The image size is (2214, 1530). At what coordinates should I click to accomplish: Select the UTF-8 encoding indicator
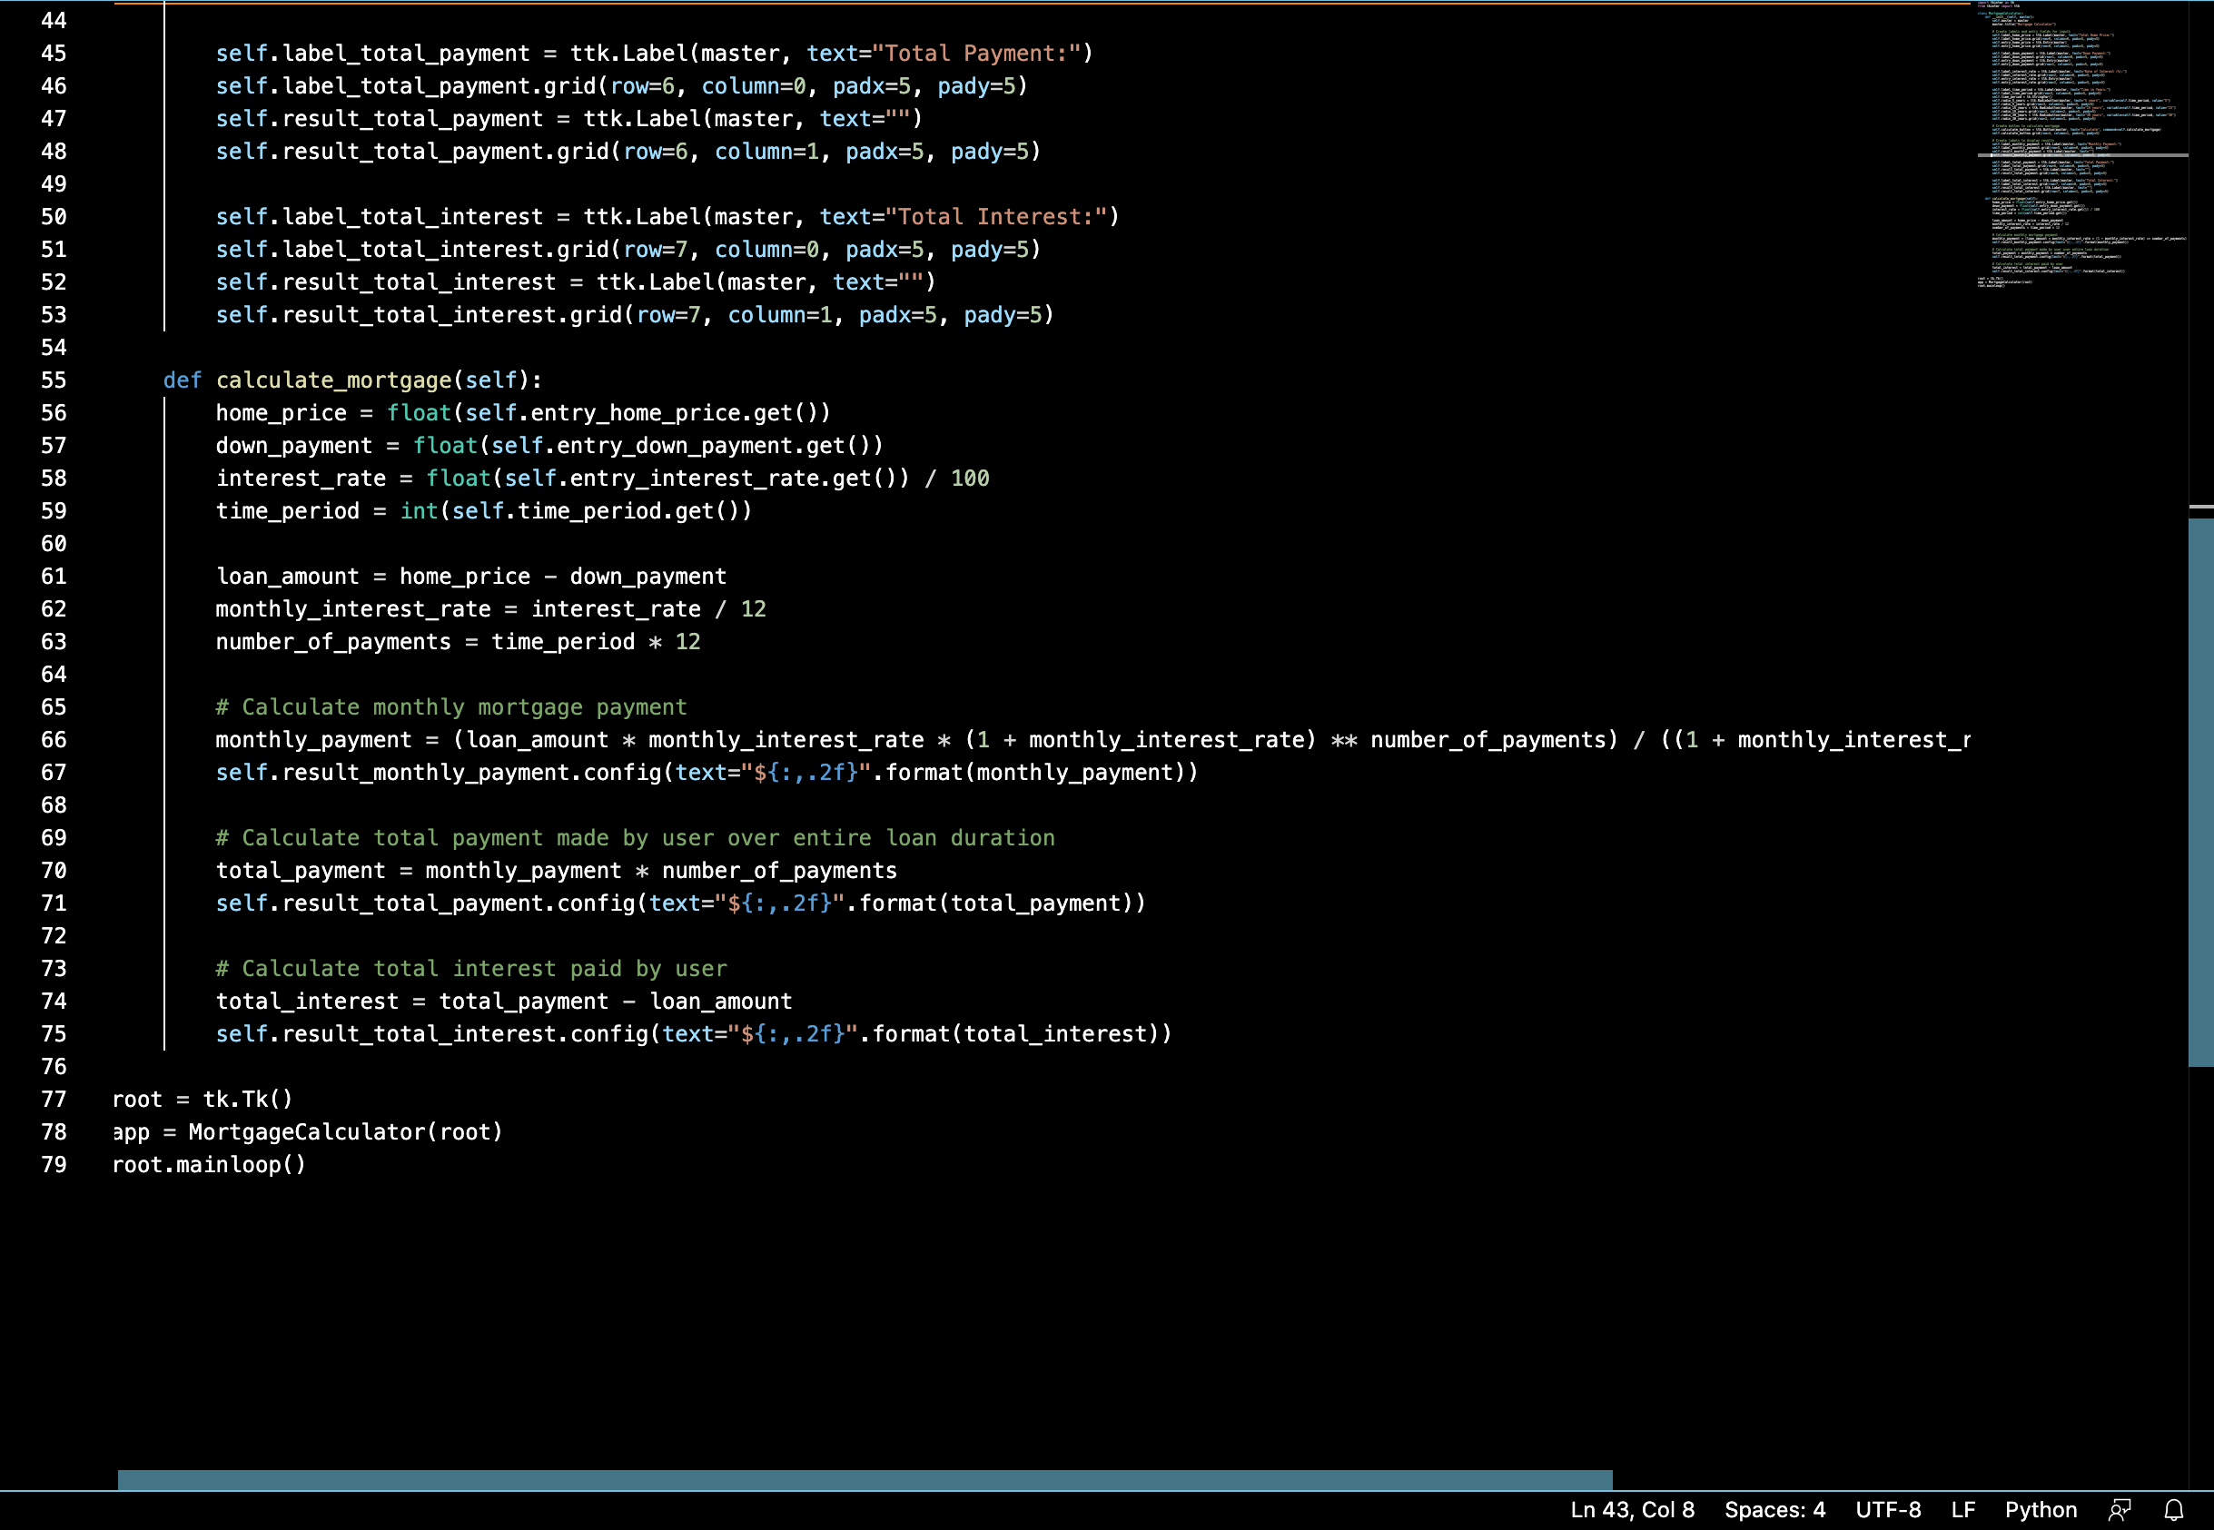point(1887,1510)
